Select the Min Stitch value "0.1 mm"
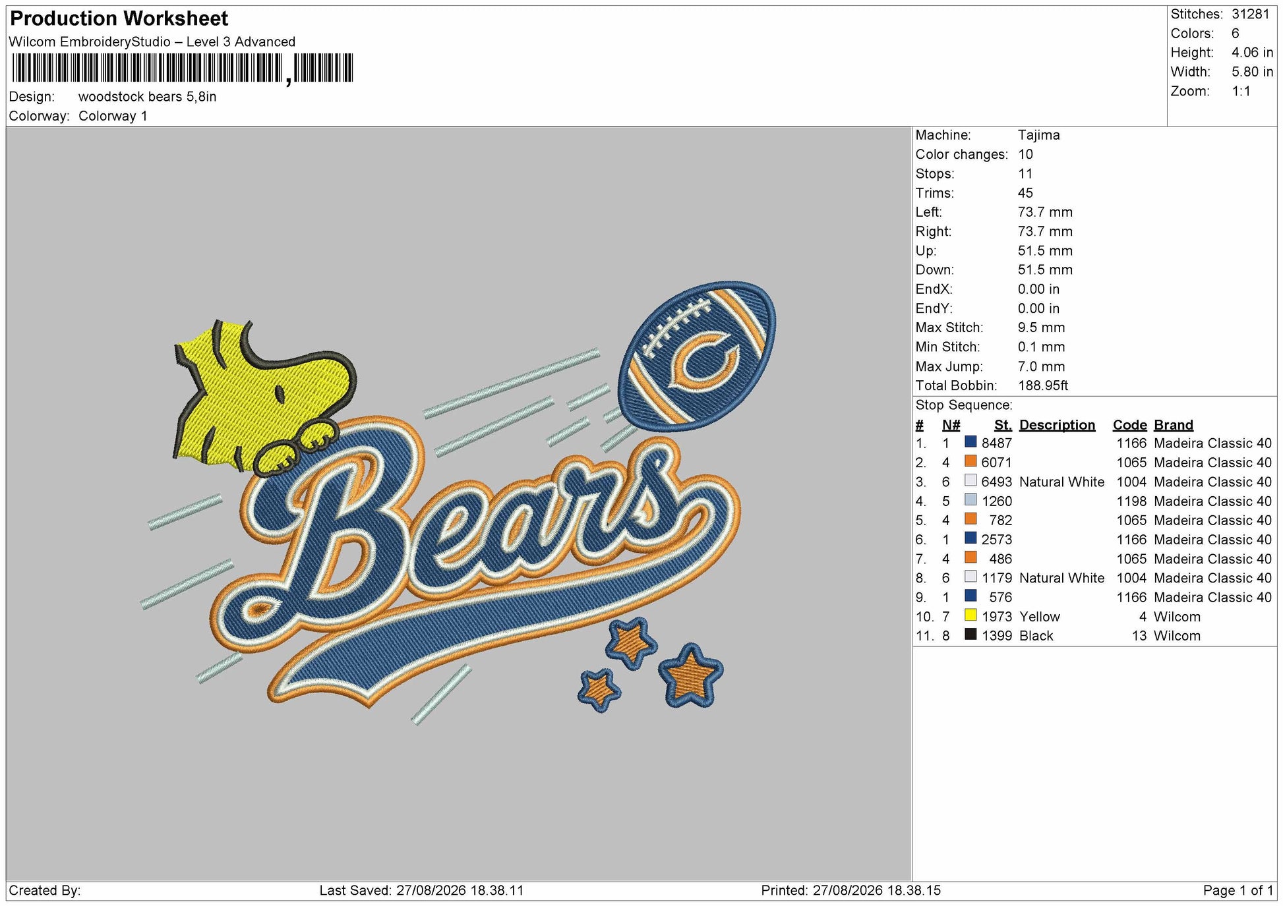The height and width of the screenshot is (906, 1283). 1041,347
